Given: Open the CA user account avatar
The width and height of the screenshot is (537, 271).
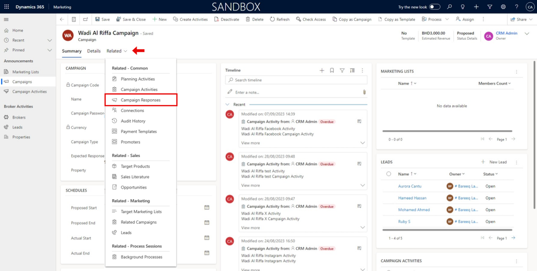Looking at the screenshot, I should tap(529, 7).
